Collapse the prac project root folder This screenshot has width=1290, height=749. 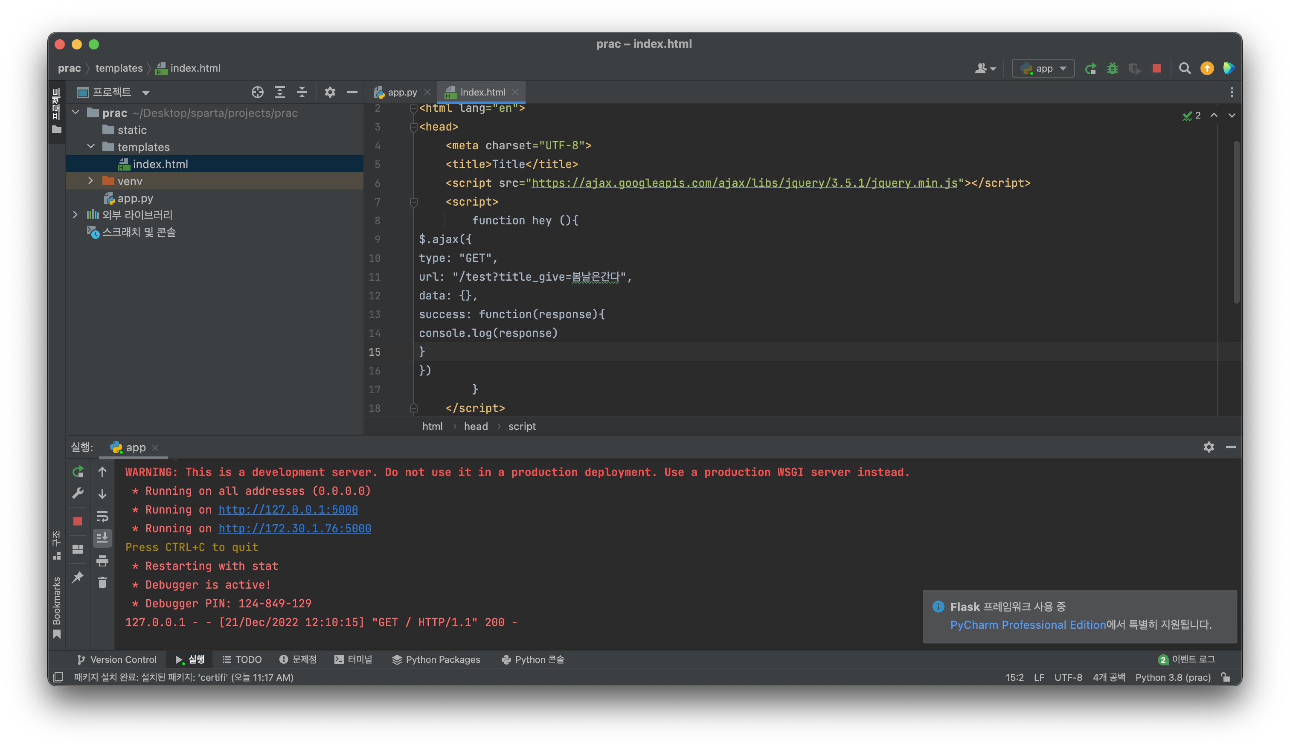point(76,113)
